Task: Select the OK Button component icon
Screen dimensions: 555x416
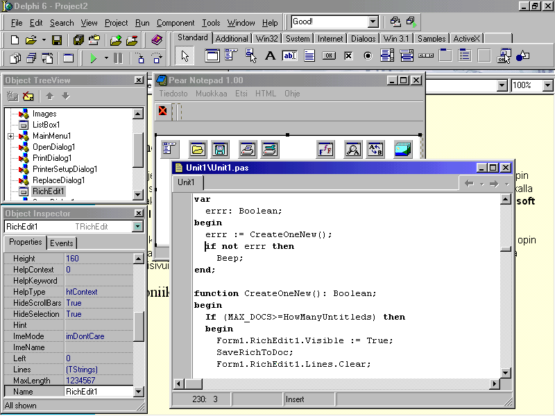Action: click(329, 55)
